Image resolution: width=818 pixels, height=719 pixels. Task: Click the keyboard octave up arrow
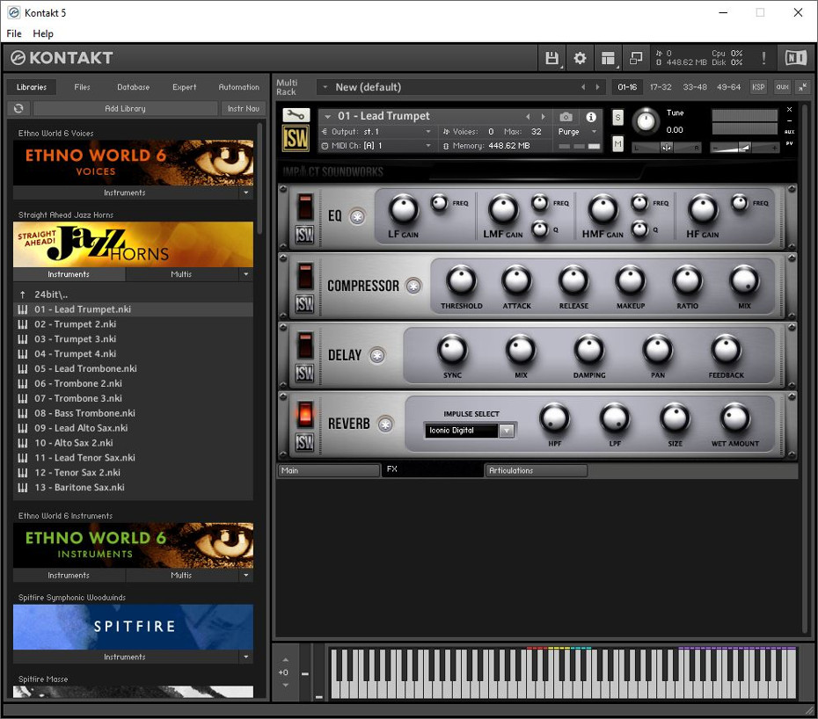[285, 660]
